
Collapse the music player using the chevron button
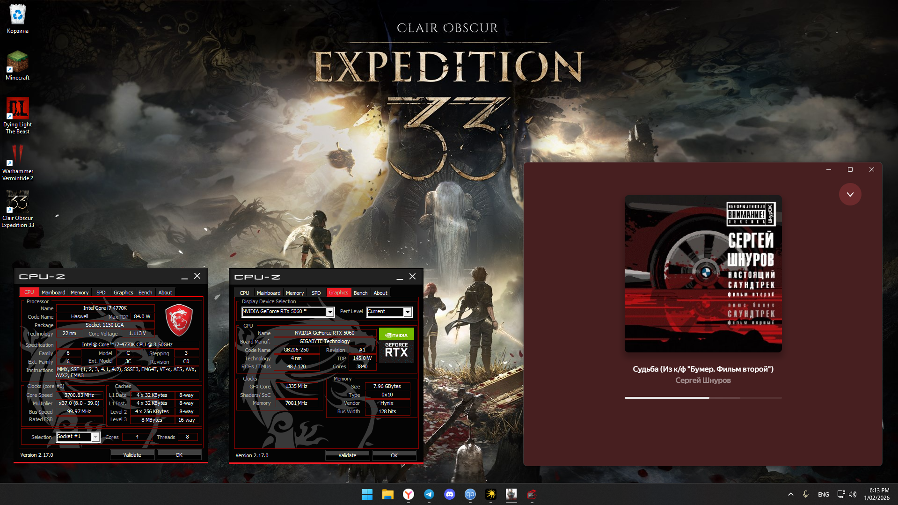(850, 194)
